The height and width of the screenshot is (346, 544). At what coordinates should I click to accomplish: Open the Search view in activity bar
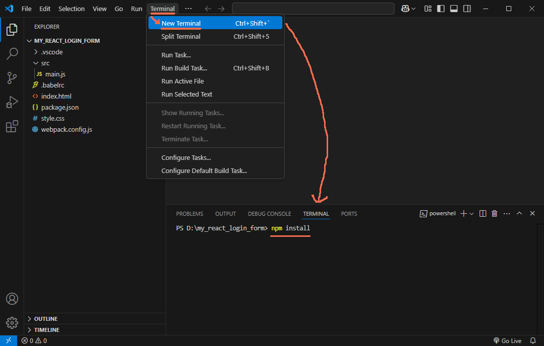pos(12,54)
